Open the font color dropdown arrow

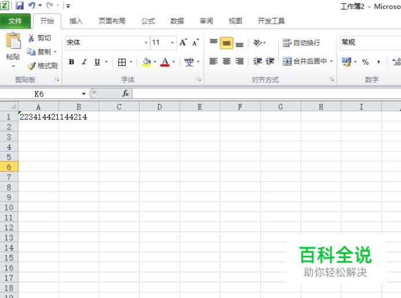(x=174, y=62)
